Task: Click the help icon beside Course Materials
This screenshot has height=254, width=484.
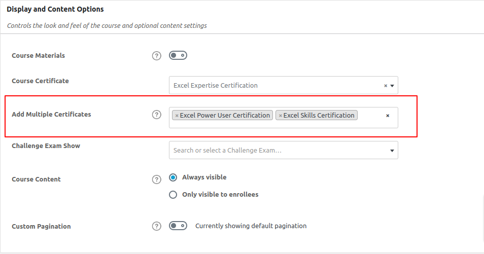Action: click(156, 56)
